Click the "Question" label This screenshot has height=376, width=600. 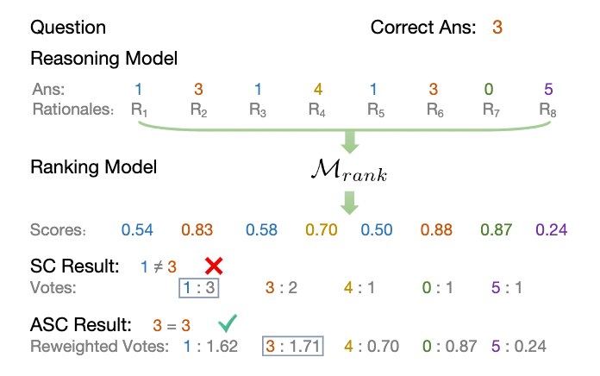point(68,28)
